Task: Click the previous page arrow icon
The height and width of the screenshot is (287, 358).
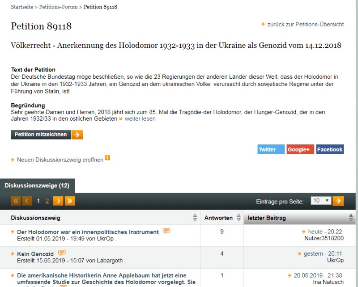Action: tap(27, 201)
